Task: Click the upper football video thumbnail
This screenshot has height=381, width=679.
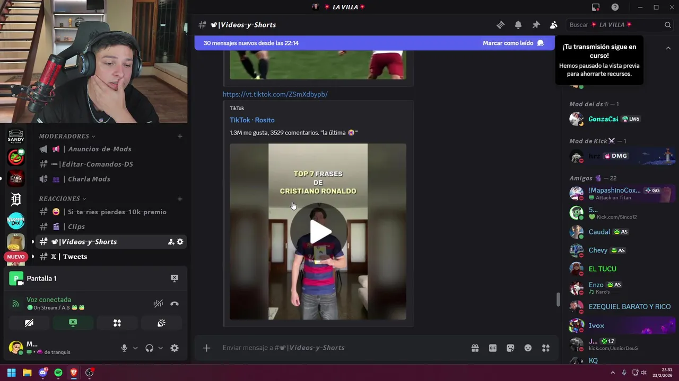Action: click(x=318, y=65)
